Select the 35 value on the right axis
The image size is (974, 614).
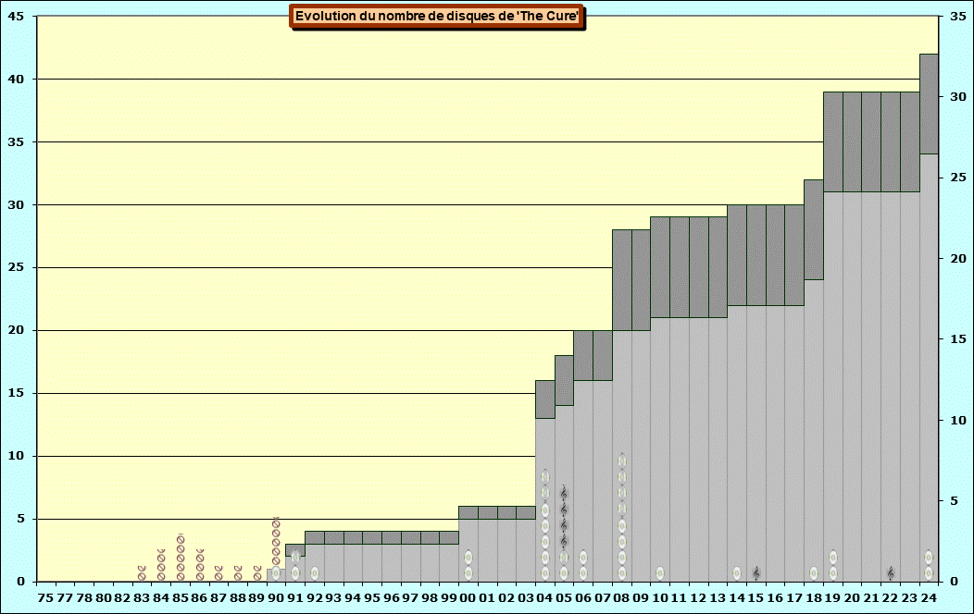(958, 16)
